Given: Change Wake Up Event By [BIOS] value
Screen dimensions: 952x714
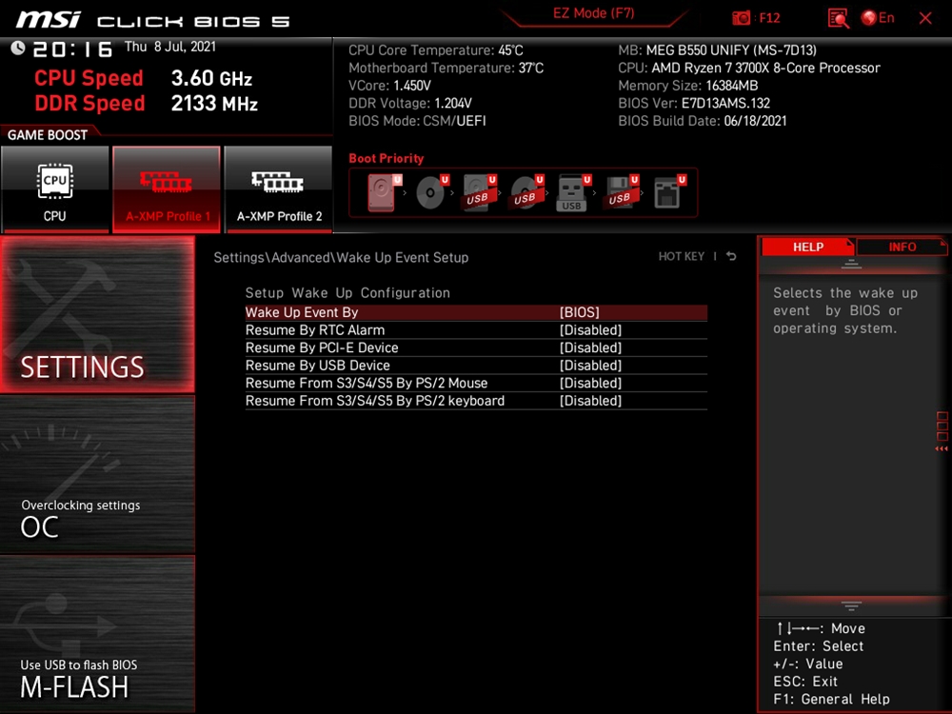Looking at the screenshot, I should 579,312.
